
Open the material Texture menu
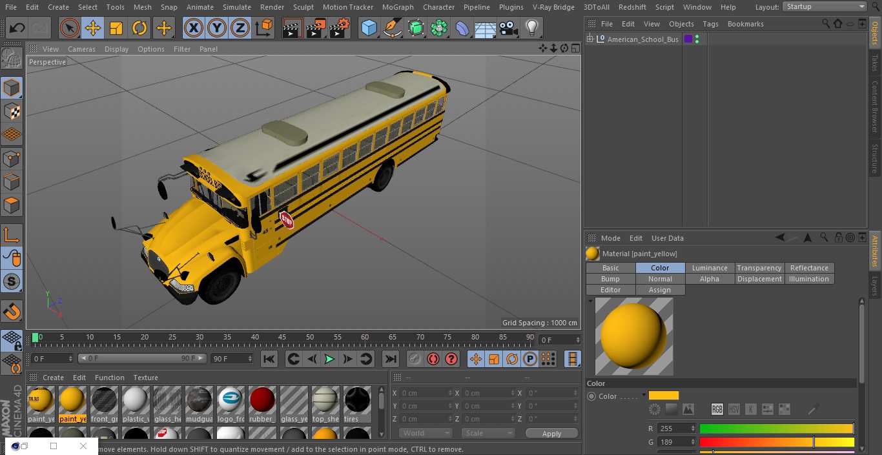point(146,378)
